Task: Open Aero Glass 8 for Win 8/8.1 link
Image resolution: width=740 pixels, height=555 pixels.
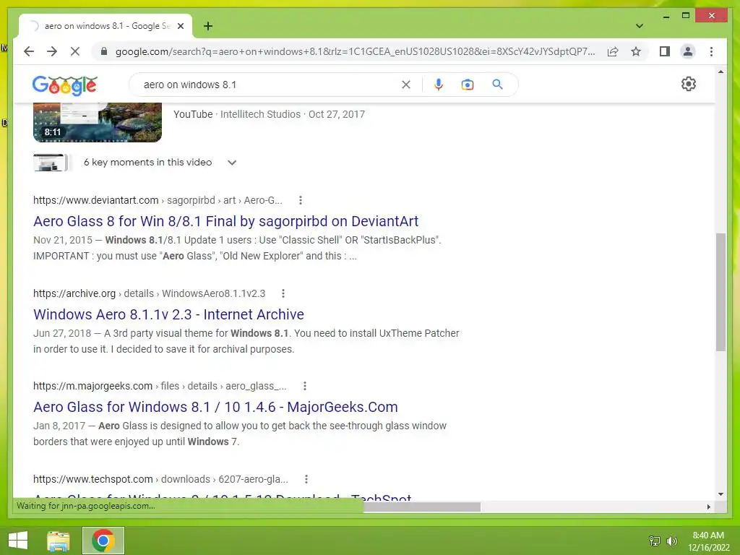Action: 225,221
